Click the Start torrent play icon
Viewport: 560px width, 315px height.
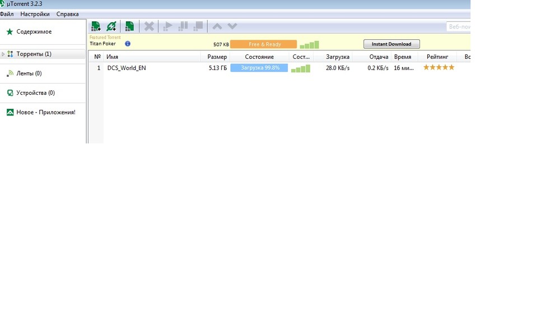(x=167, y=26)
